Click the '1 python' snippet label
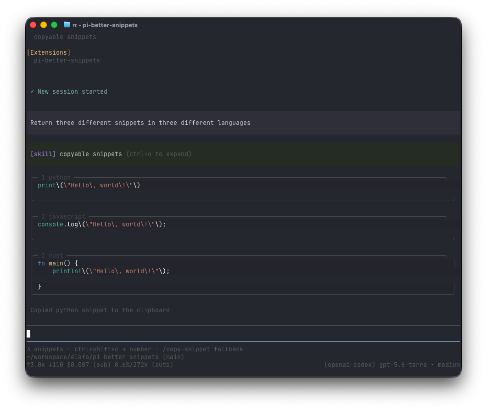The image size is (487, 411). click(56, 177)
